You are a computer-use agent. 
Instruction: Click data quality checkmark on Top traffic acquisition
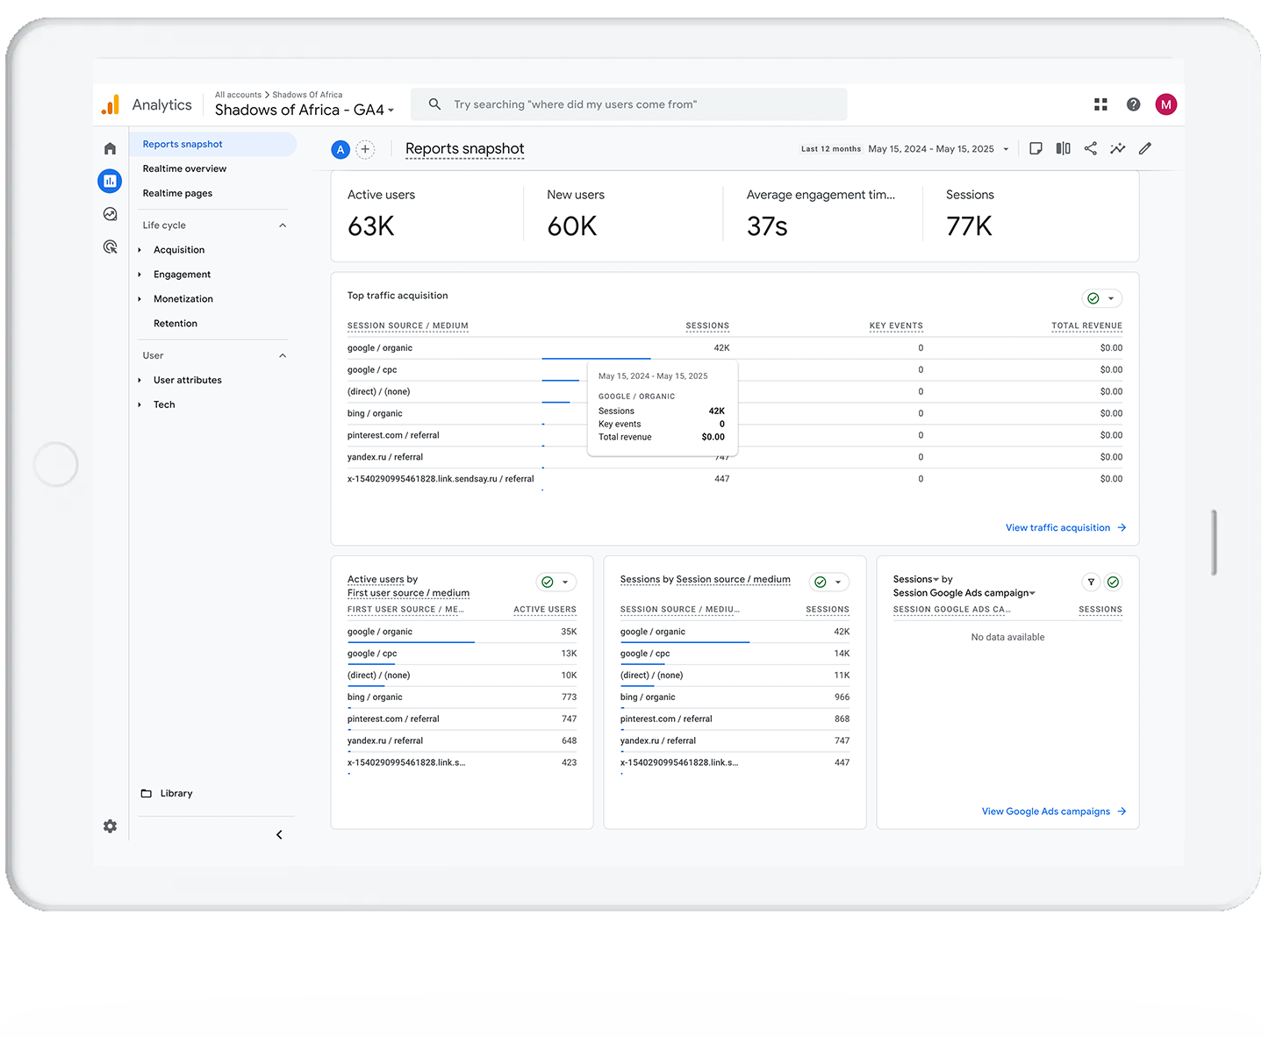tap(1093, 298)
